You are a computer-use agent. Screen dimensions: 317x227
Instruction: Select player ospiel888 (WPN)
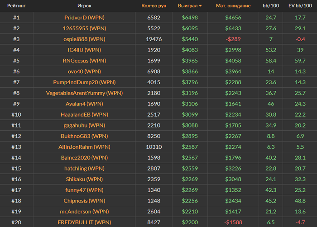(84, 39)
